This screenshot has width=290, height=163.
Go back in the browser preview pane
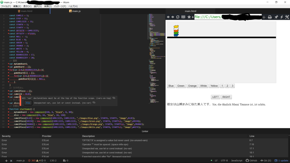click(168, 17)
